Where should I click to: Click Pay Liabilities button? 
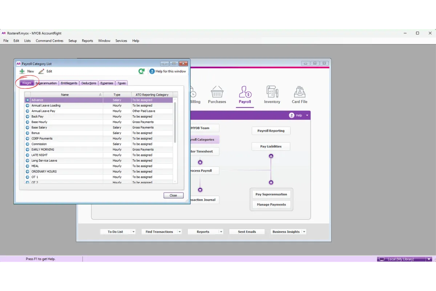point(271,146)
